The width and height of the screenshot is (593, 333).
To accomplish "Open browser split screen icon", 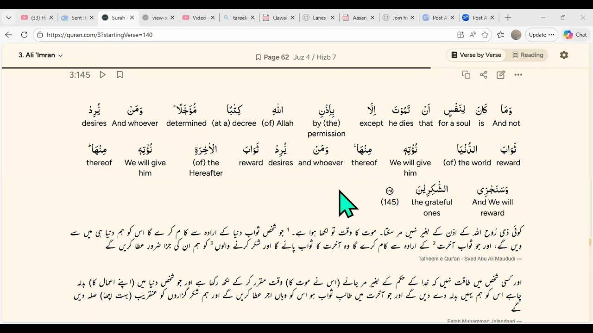I will [461, 35].
